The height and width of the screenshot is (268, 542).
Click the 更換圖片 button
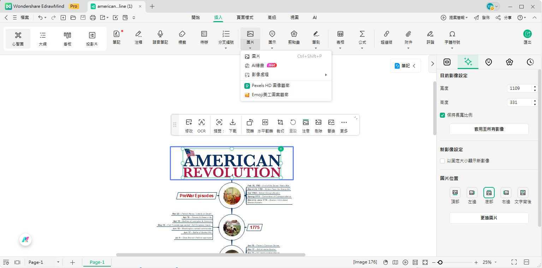pos(489,218)
